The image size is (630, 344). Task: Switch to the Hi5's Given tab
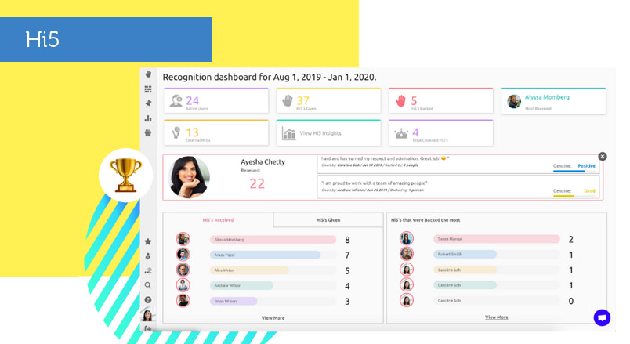328,220
